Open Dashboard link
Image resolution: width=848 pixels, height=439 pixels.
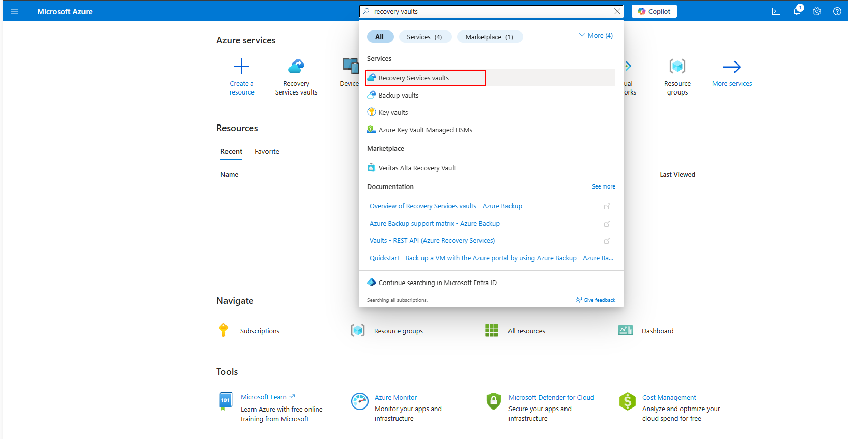point(658,331)
